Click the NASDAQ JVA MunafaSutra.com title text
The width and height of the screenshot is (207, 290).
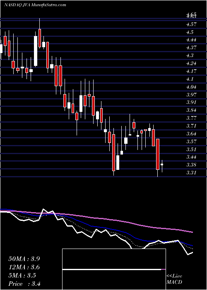35,5
